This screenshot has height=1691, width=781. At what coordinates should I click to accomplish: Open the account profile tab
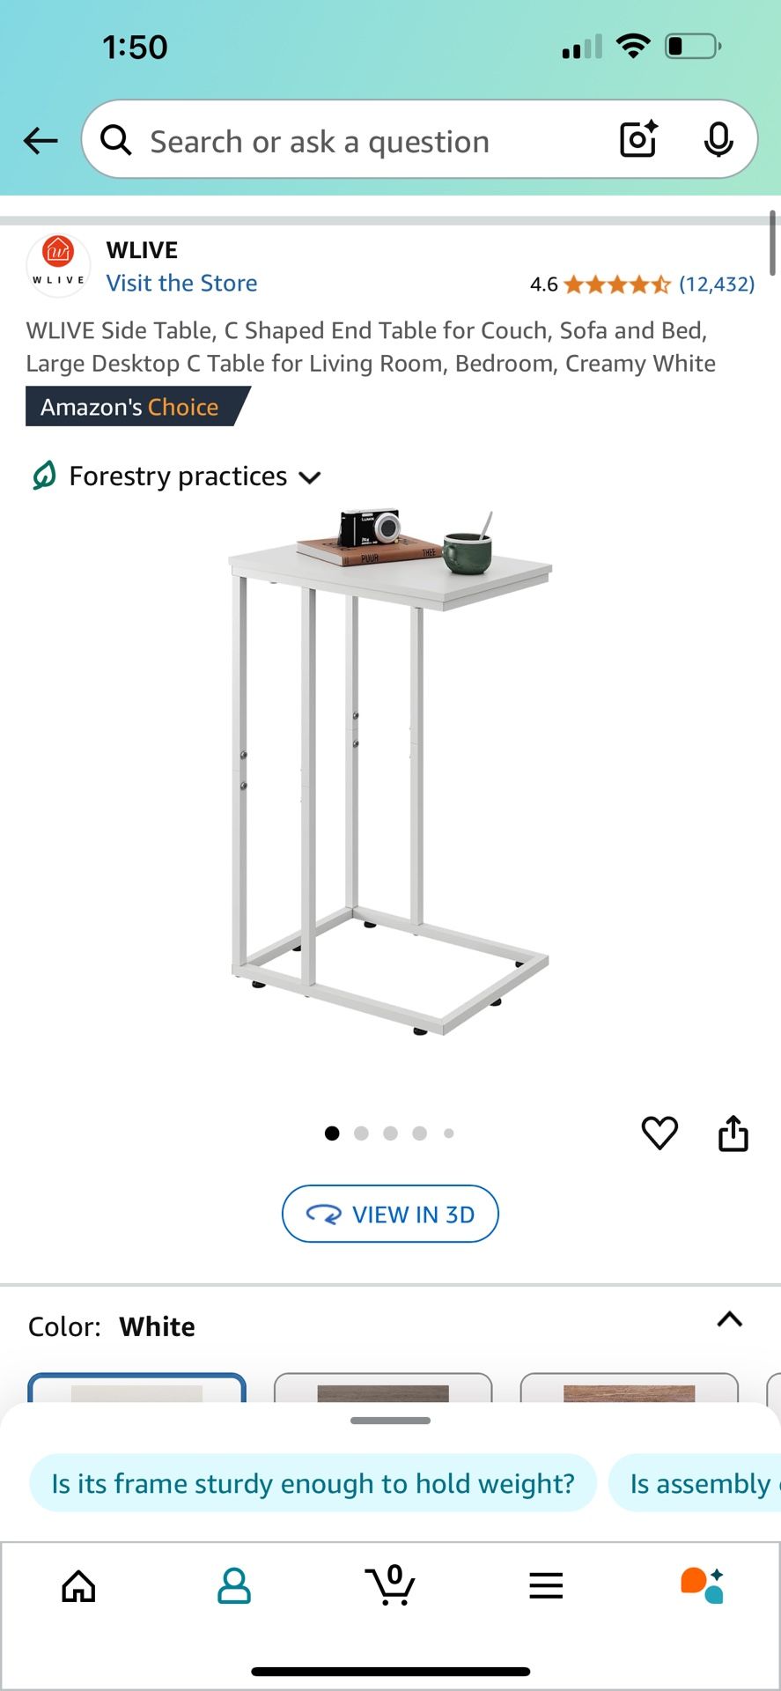click(234, 1586)
